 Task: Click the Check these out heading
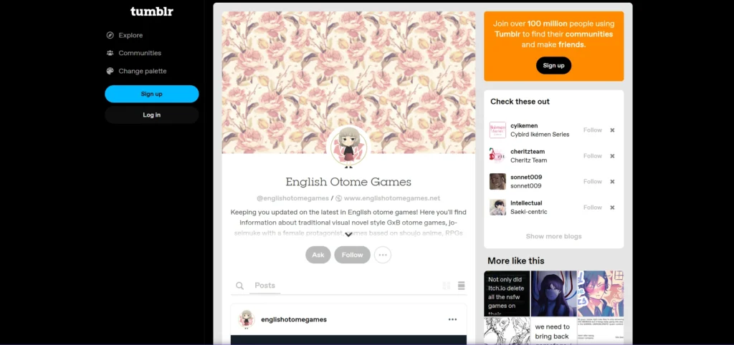point(520,102)
